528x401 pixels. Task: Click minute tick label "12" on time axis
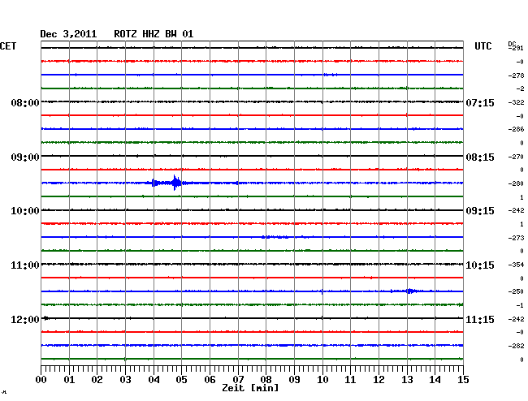(x=379, y=380)
